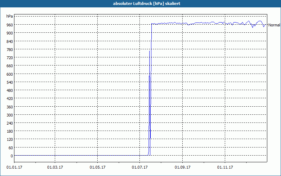This screenshot has width=281, height=176.
Task: Select the 01.01.17 date label
Action: pyautogui.click(x=14, y=168)
